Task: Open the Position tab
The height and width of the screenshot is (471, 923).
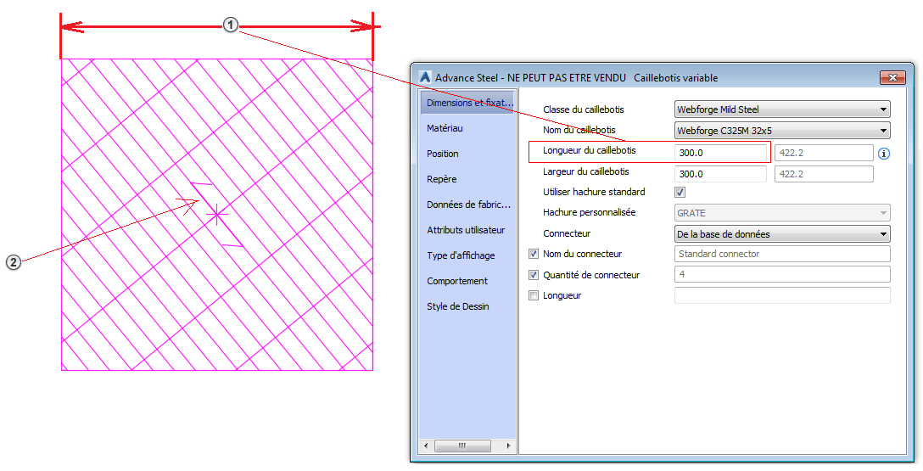Action: tap(443, 154)
